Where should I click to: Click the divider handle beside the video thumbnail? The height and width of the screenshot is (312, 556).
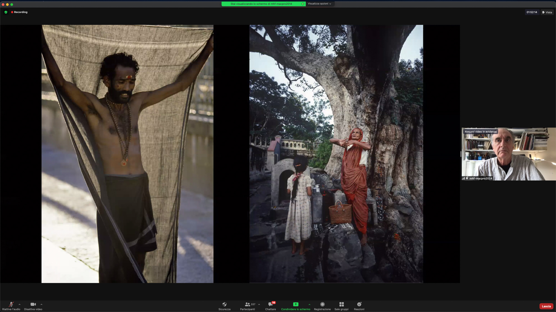tap(461, 154)
